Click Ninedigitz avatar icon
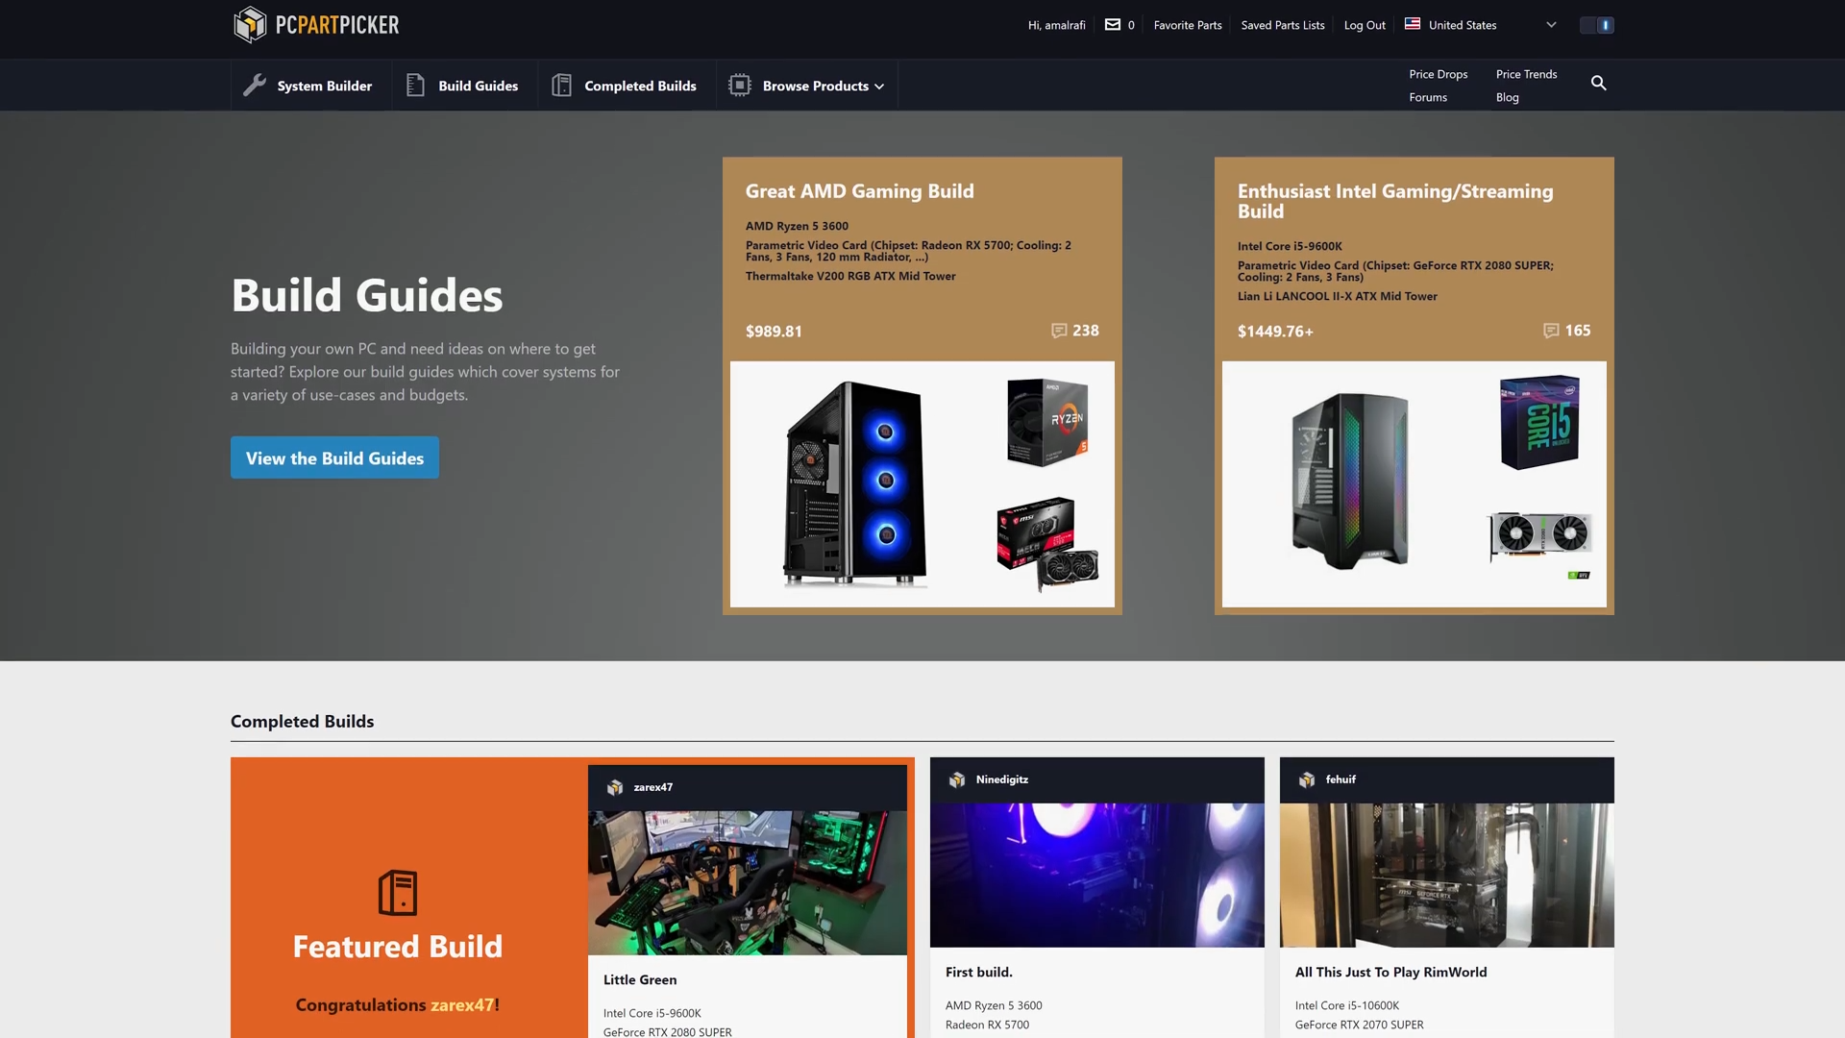Image resolution: width=1845 pixels, height=1038 pixels. pyautogui.click(x=957, y=779)
